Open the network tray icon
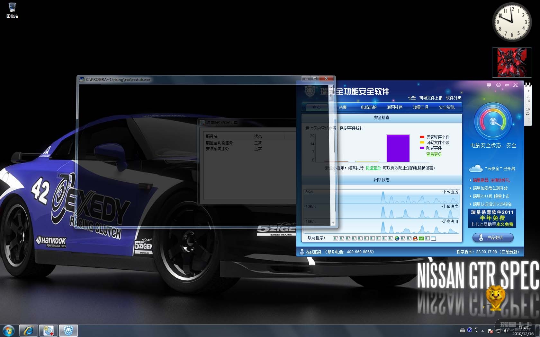This screenshot has width=540, height=337. click(x=499, y=331)
